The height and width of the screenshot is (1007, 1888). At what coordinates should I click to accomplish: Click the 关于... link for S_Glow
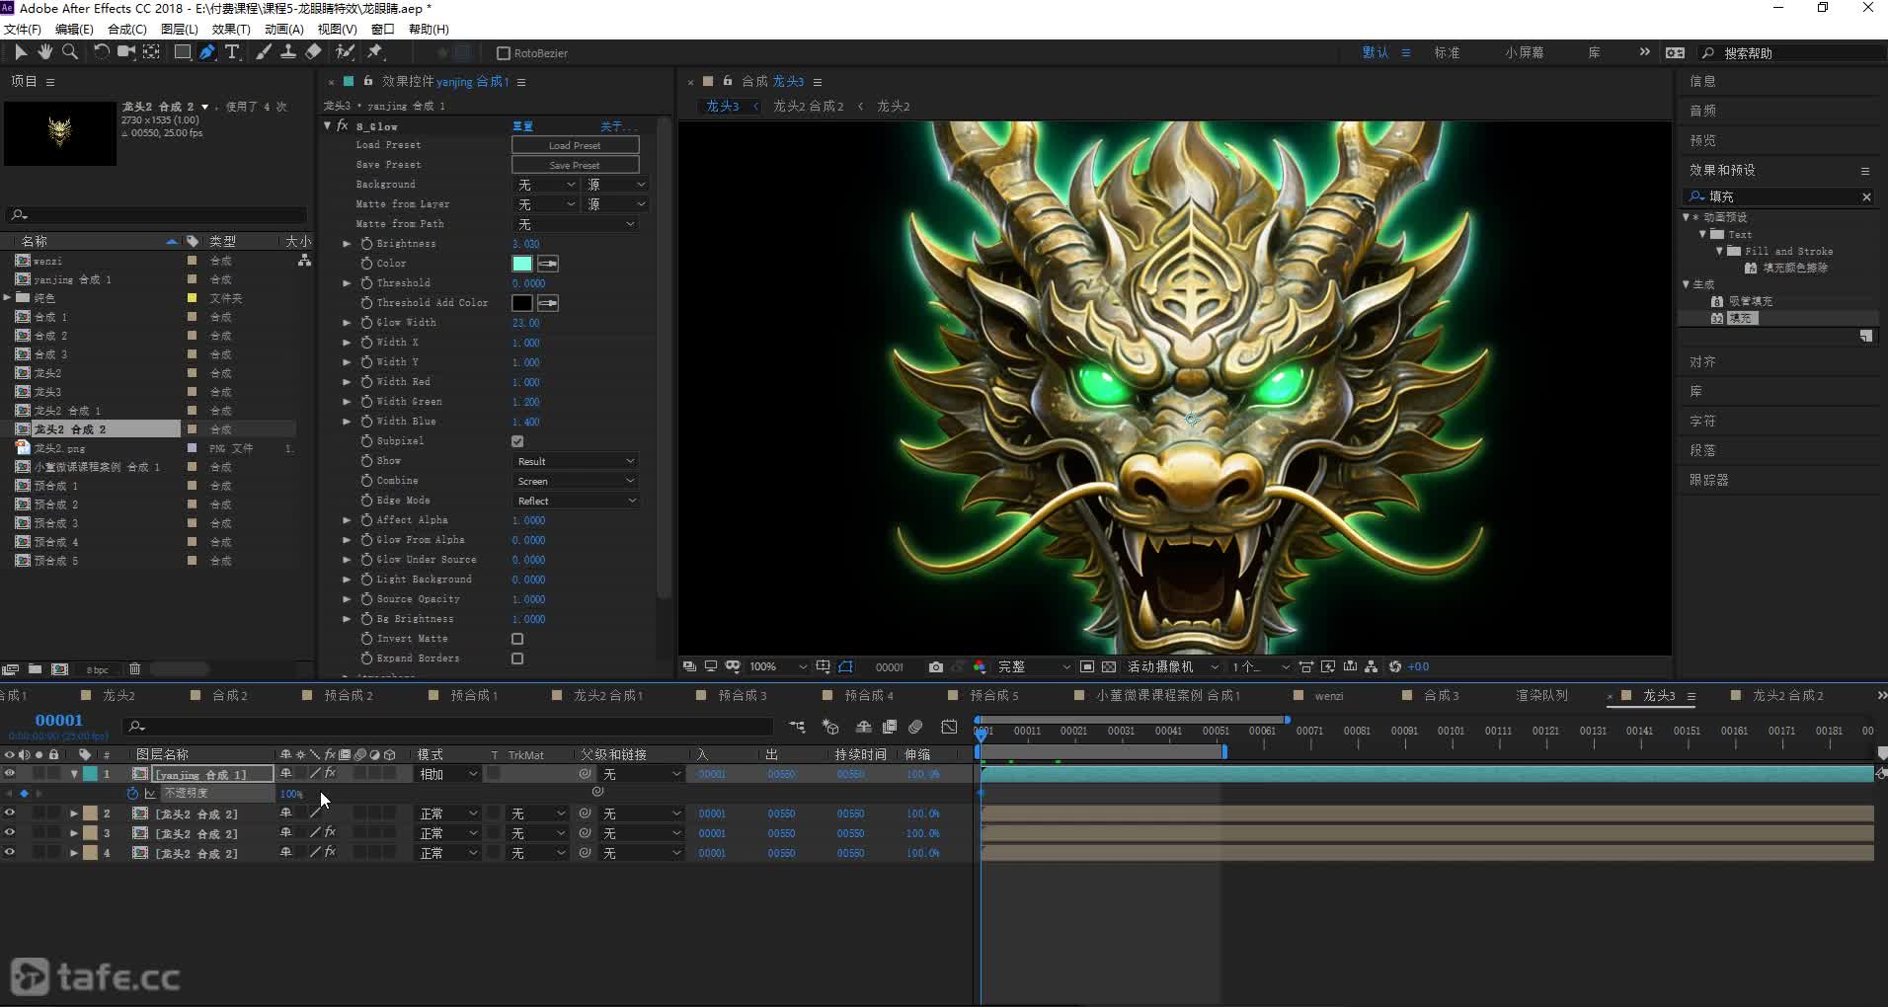click(618, 126)
